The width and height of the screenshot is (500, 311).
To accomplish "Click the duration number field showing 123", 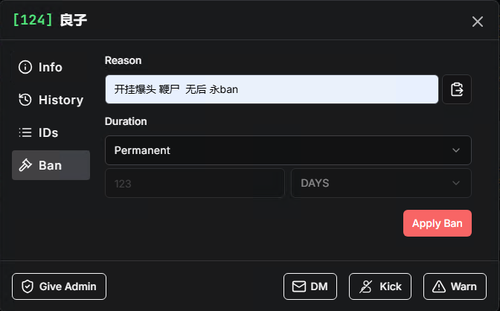I will click(194, 183).
